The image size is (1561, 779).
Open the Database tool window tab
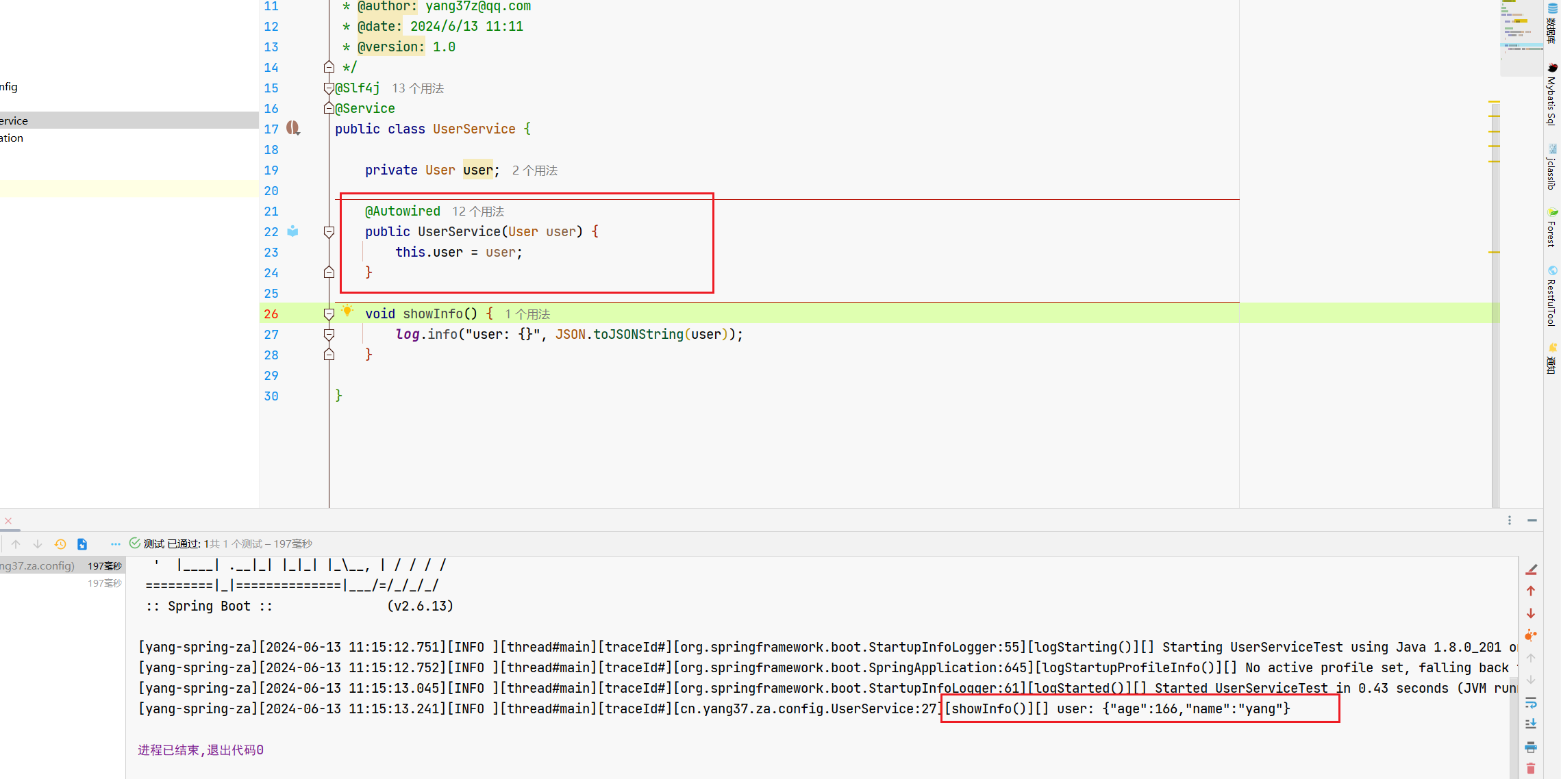tap(1552, 23)
